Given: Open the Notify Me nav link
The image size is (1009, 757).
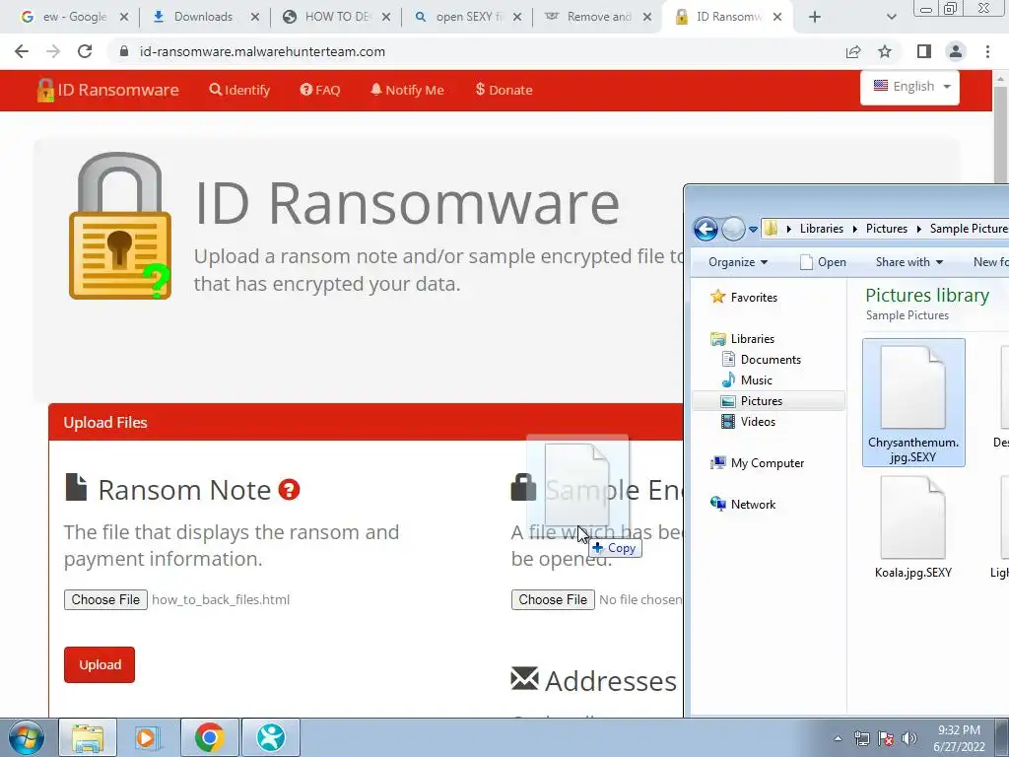Looking at the screenshot, I should 407,90.
